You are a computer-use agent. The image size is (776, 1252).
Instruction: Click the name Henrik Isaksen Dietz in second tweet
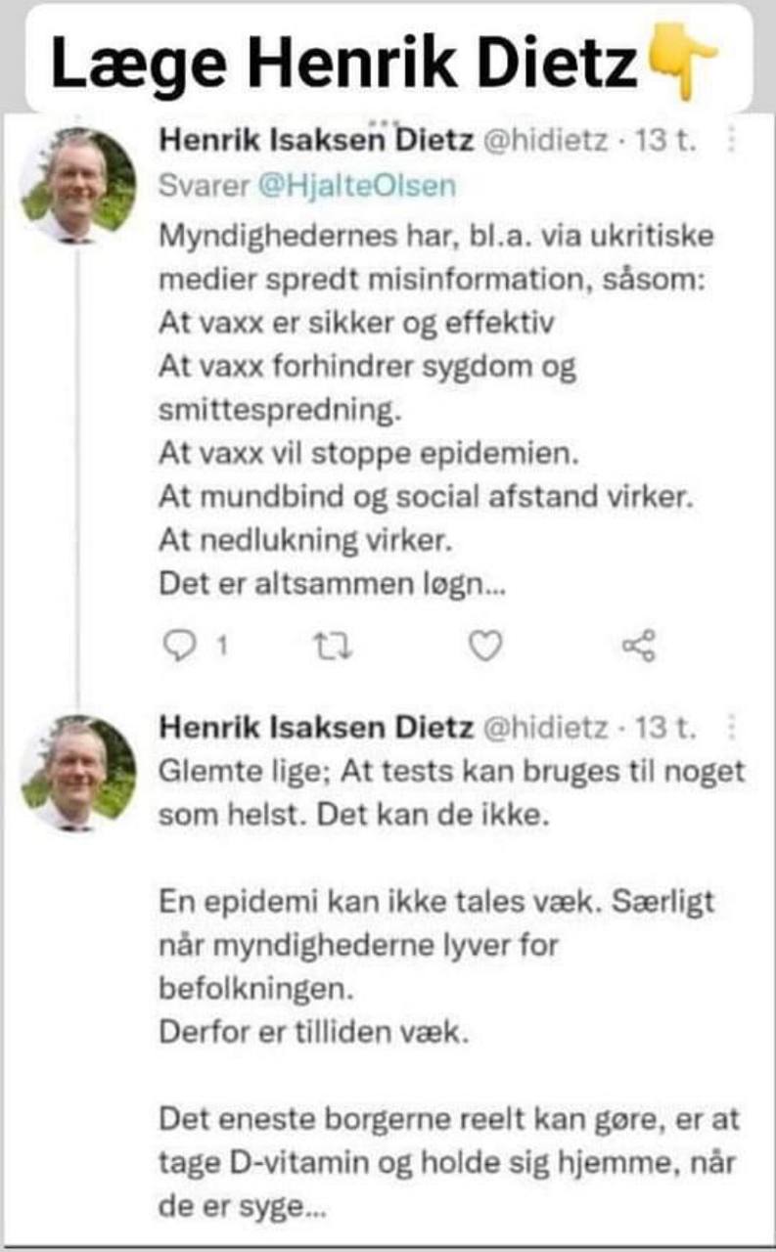tap(316, 729)
